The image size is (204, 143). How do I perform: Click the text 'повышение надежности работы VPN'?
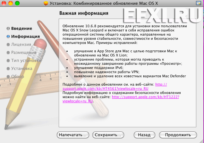[107, 72]
